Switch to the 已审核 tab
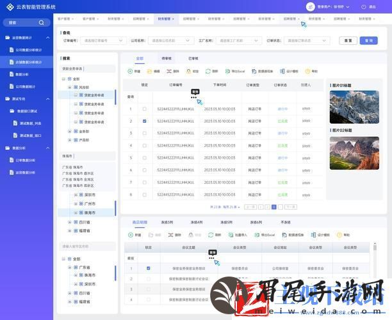 tap(193, 58)
